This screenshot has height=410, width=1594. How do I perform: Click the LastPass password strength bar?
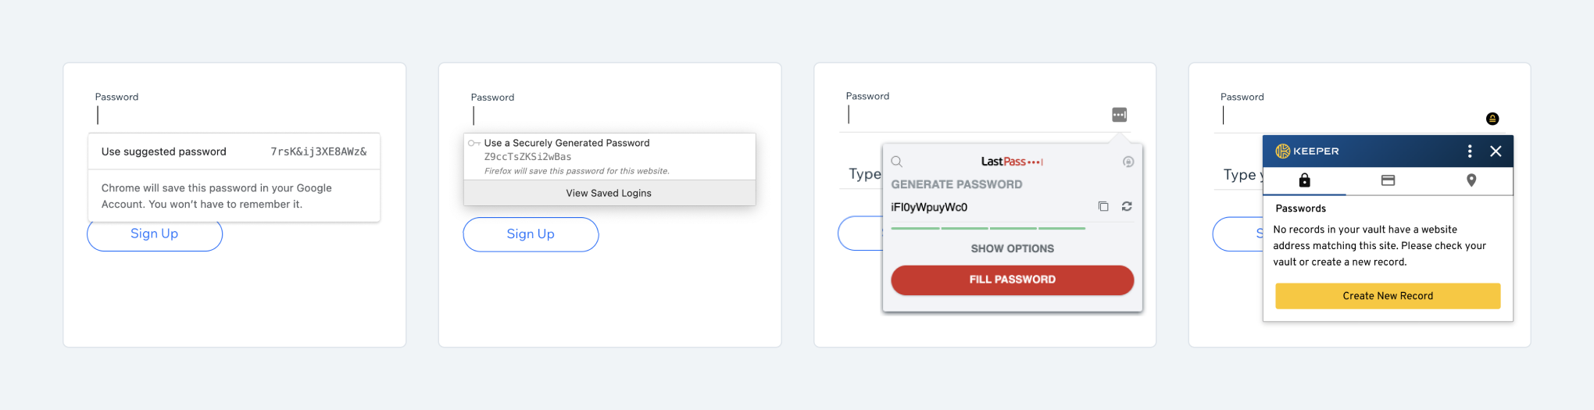pos(988,228)
